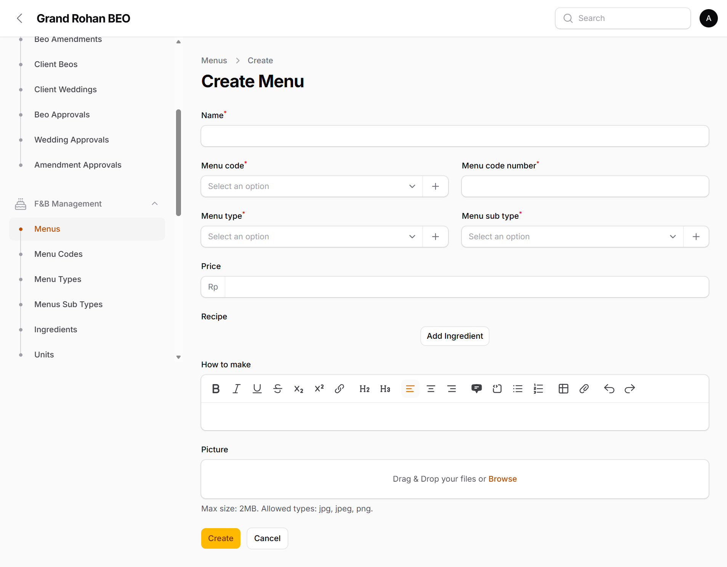Toggle bold formatting in editor
The image size is (727, 567).
click(x=216, y=389)
